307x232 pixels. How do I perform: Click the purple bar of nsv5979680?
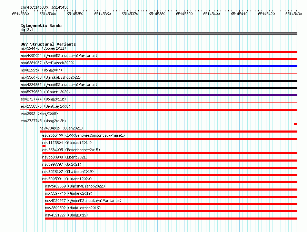[x=159, y=95]
